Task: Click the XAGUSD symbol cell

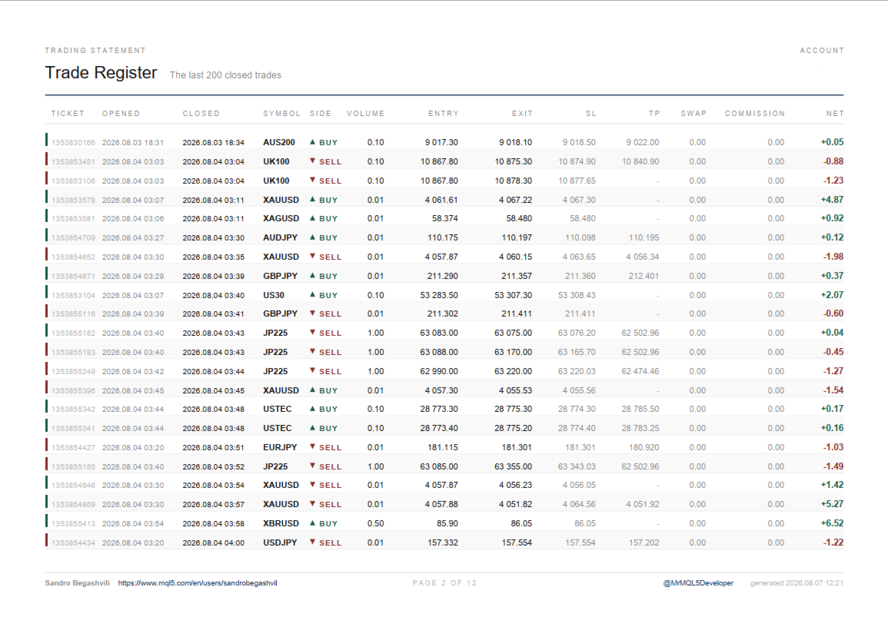Action: (281, 218)
